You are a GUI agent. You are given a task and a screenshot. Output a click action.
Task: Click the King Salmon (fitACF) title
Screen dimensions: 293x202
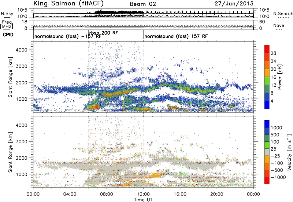click(x=68, y=3)
